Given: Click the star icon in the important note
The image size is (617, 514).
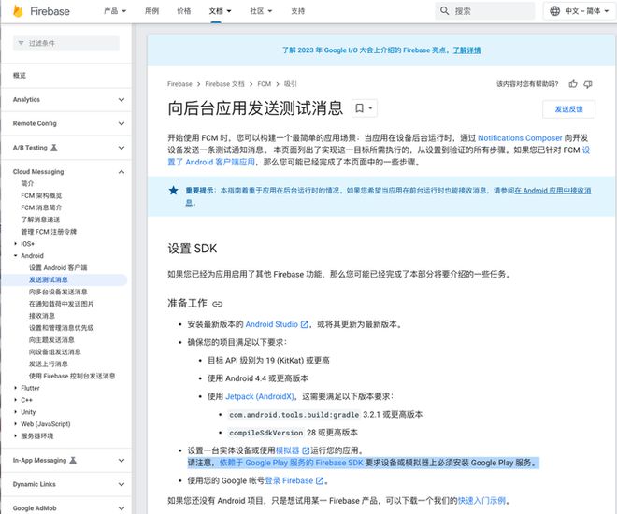Looking at the screenshot, I should pos(173,191).
